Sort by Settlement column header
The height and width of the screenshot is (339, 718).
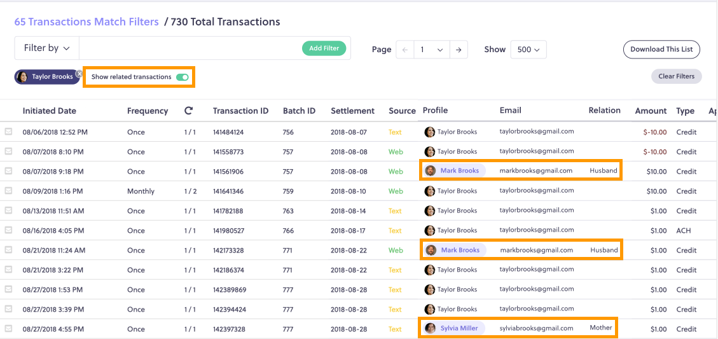pyautogui.click(x=352, y=111)
